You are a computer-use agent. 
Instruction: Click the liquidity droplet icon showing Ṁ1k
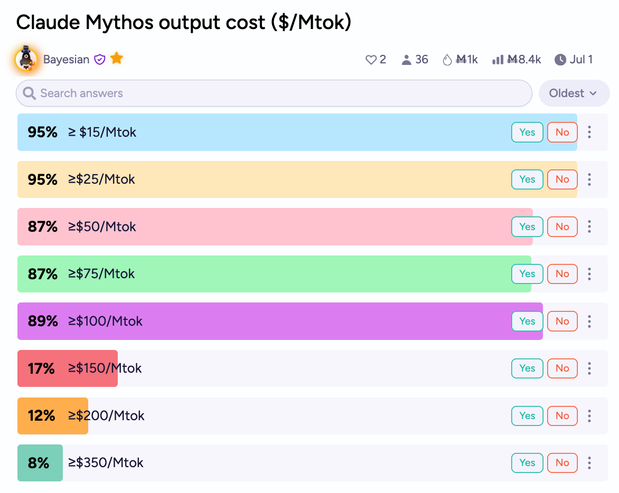click(447, 60)
